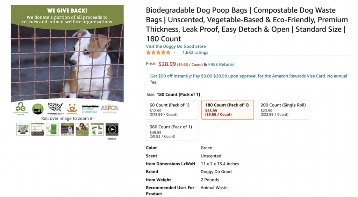This screenshot has width=358, height=197.
Task: Choose the 60 Count (Pack of 1) size
Action: click(172, 110)
